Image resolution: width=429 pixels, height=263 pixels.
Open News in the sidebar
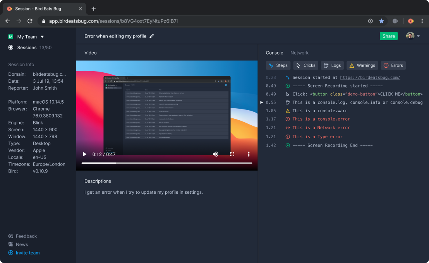pos(18,244)
